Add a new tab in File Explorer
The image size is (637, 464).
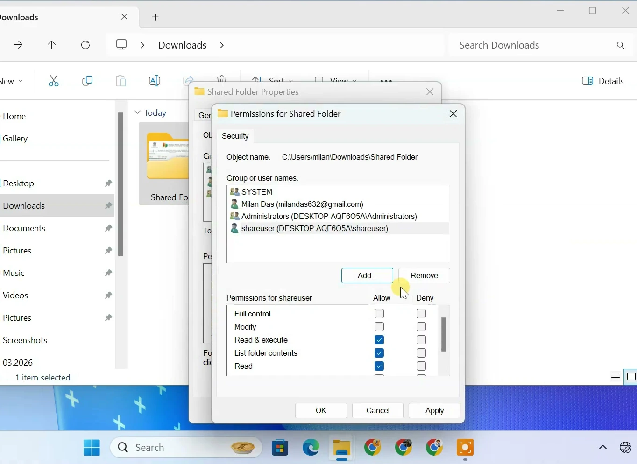156,17
